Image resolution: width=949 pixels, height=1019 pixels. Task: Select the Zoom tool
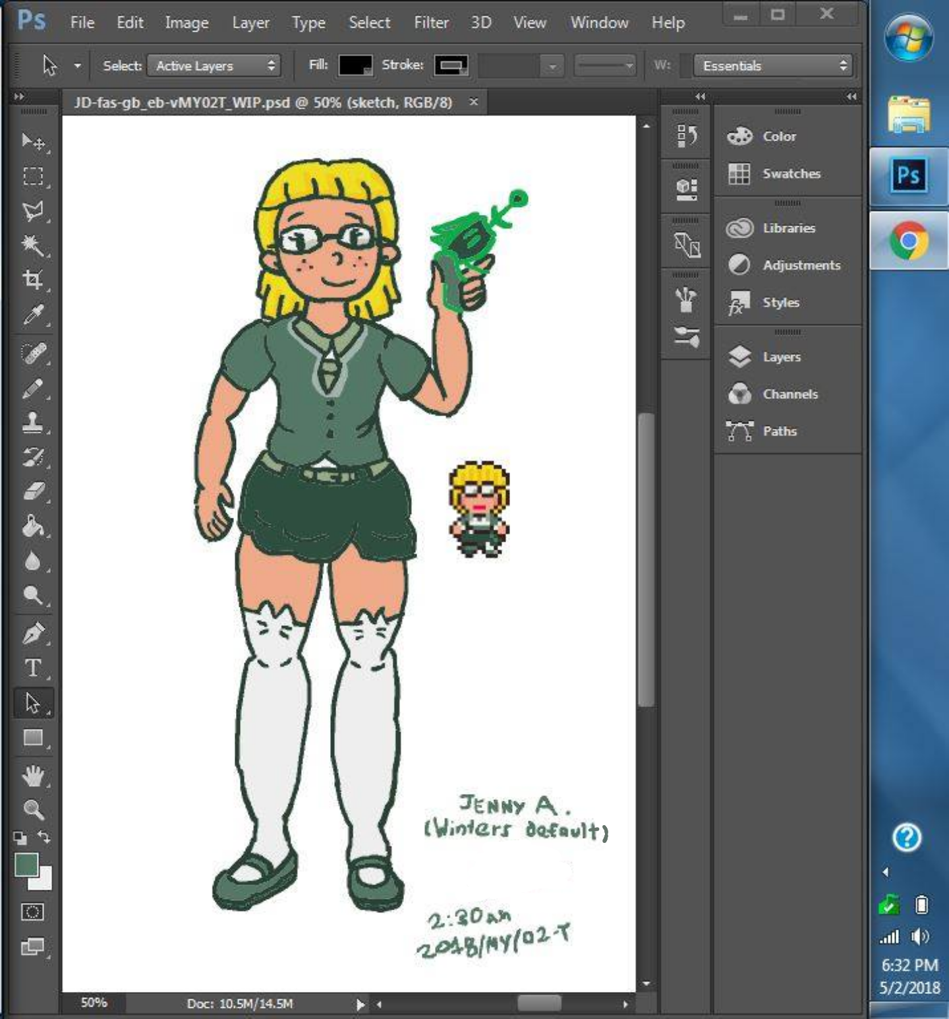[x=33, y=809]
